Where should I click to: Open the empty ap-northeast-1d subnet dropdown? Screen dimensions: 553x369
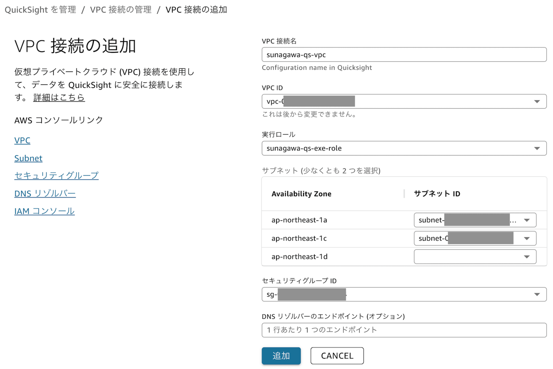[x=475, y=257]
